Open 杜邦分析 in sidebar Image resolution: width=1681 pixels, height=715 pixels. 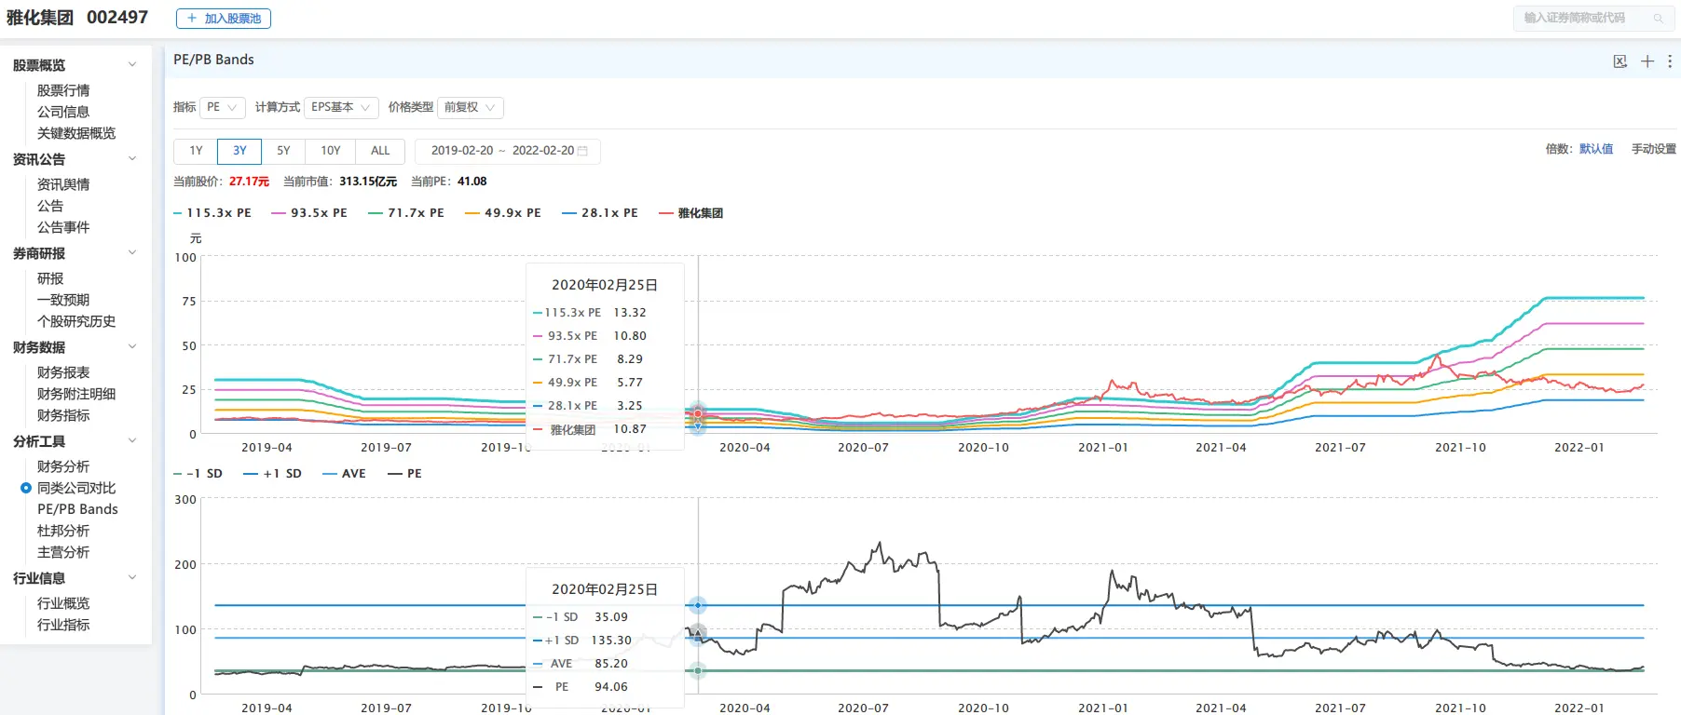click(63, 531)
